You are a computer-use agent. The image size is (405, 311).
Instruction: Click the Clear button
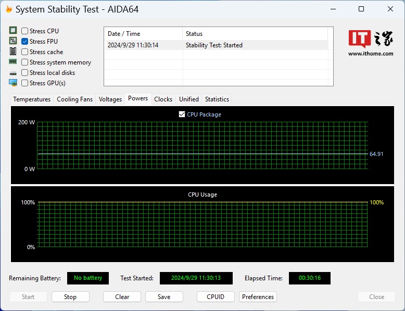click(122, 297)
